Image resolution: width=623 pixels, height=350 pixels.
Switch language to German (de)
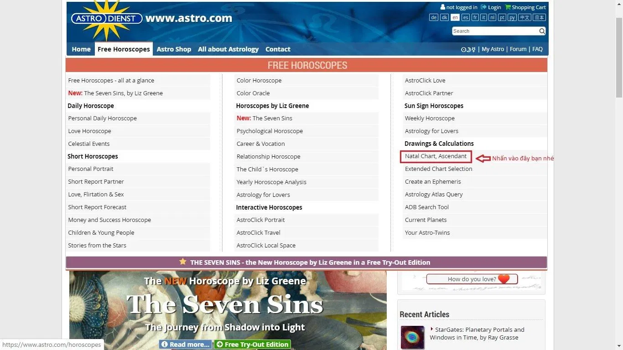pos(433,17)
